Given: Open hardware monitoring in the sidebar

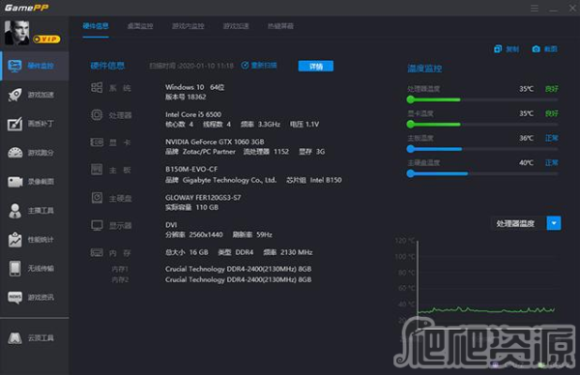Looking at the screenshot, I should pyautogui.click(x=35, y=66).
